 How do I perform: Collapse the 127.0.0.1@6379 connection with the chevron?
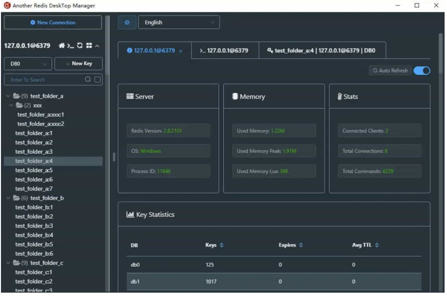(x=97, y=46)
